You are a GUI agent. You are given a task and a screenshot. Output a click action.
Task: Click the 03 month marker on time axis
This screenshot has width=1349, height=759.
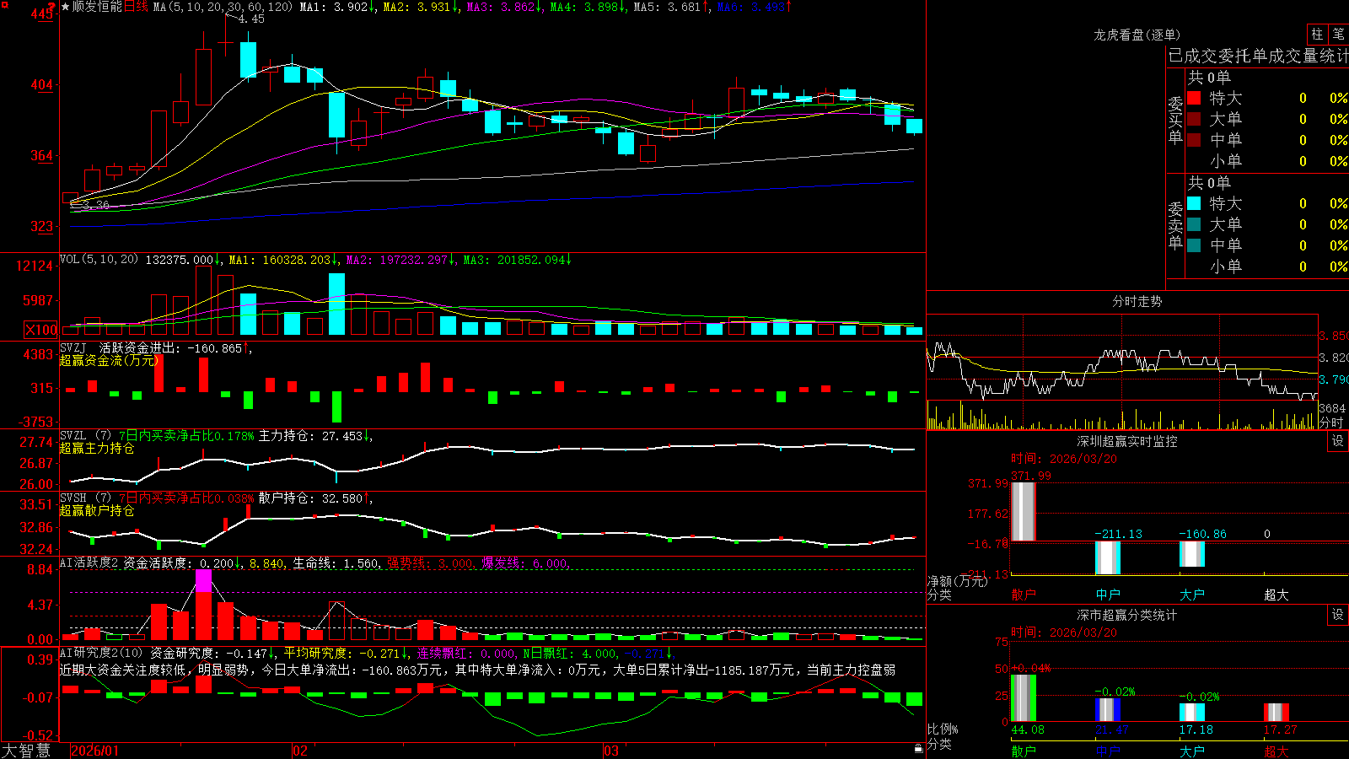[611, 751]
